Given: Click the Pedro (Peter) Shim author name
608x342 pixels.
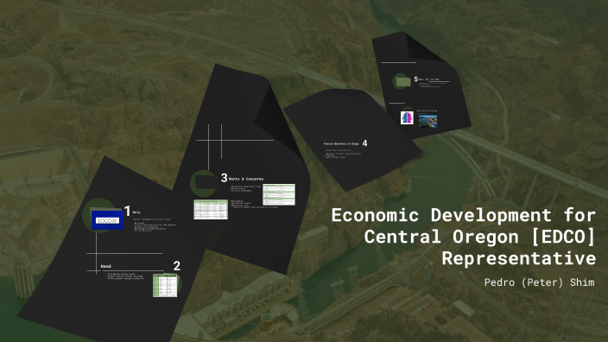Looking at the screenshot, I should (x=540, y=282).
